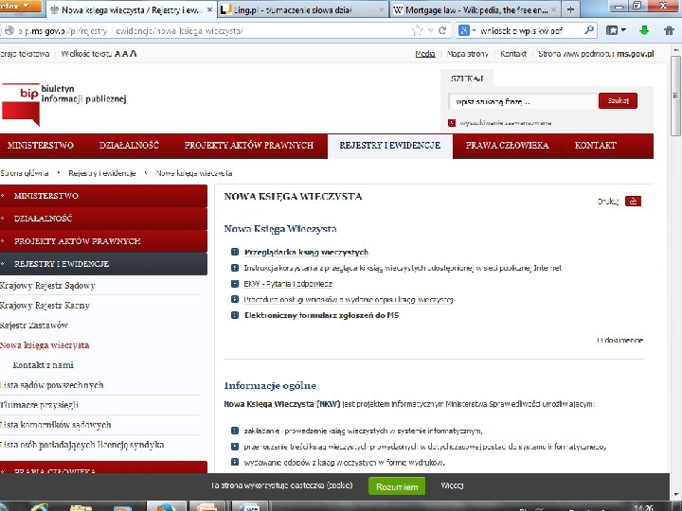Open Krajowy Rejestr Karny sidebar link
This screenshot has width=682, height=511.
pyautogui.click(x=45, y=306)
